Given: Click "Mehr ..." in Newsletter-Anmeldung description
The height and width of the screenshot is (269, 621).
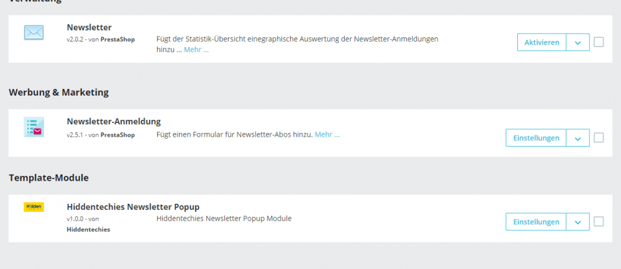Looking at the screenshot, I should coord(327,134).
